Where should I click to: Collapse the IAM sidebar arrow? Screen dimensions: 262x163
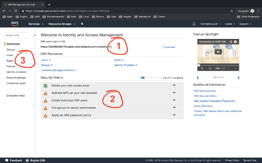pyautogui.click(x=34, y=35)
